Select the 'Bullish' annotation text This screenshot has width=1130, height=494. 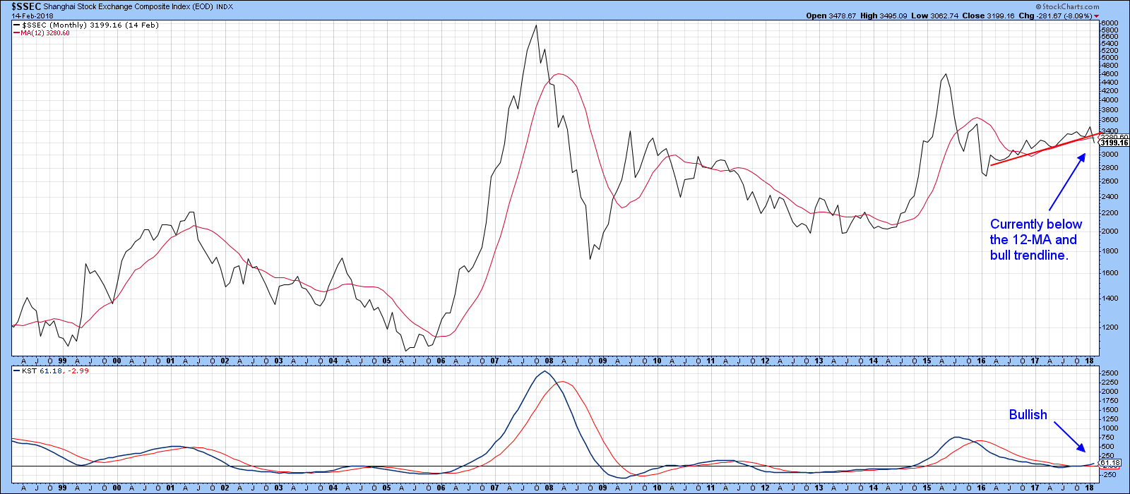click(x=1028, y=415)
